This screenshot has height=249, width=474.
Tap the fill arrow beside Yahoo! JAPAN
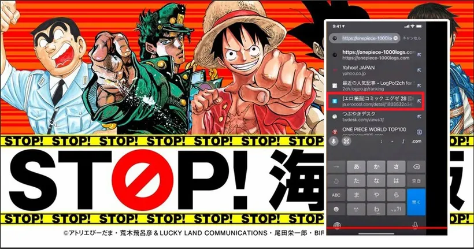[419, 70]
